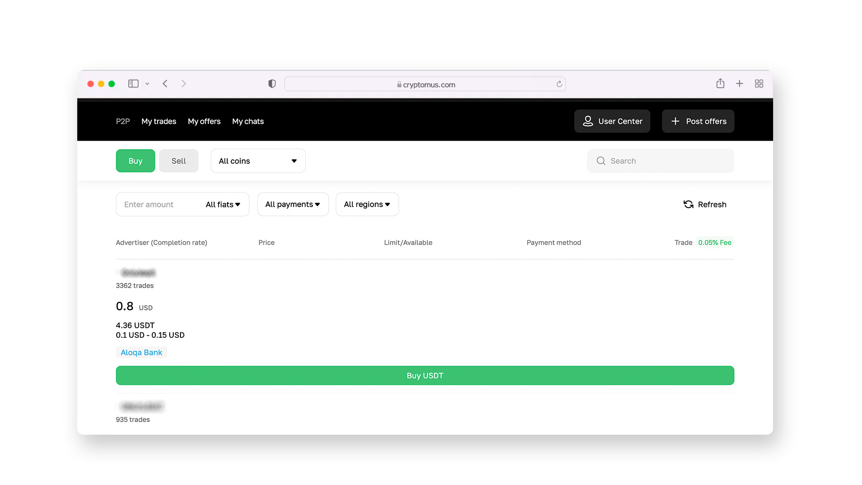Screen dimensions: 862x485
Task: Click the privacy shield icon
Action: tap(272, 84)
